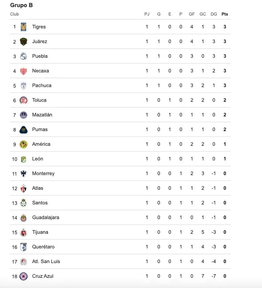This screenshot has height=288, width=262.
Task: Open the Puebla team link
Action: [x=40, y=56]
